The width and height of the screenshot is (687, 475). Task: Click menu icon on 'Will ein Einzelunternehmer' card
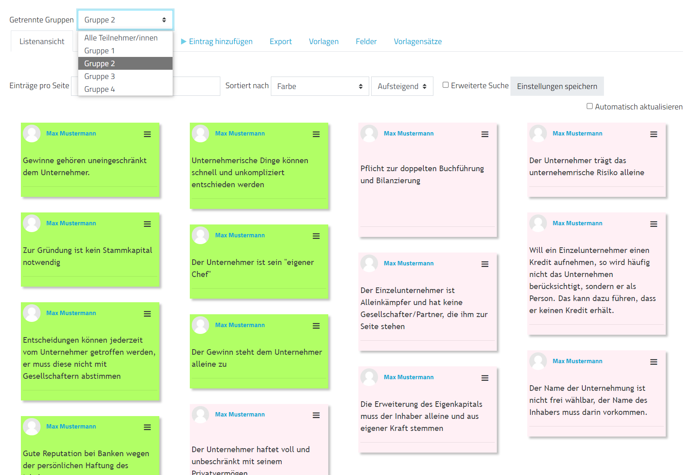[654, 224]
